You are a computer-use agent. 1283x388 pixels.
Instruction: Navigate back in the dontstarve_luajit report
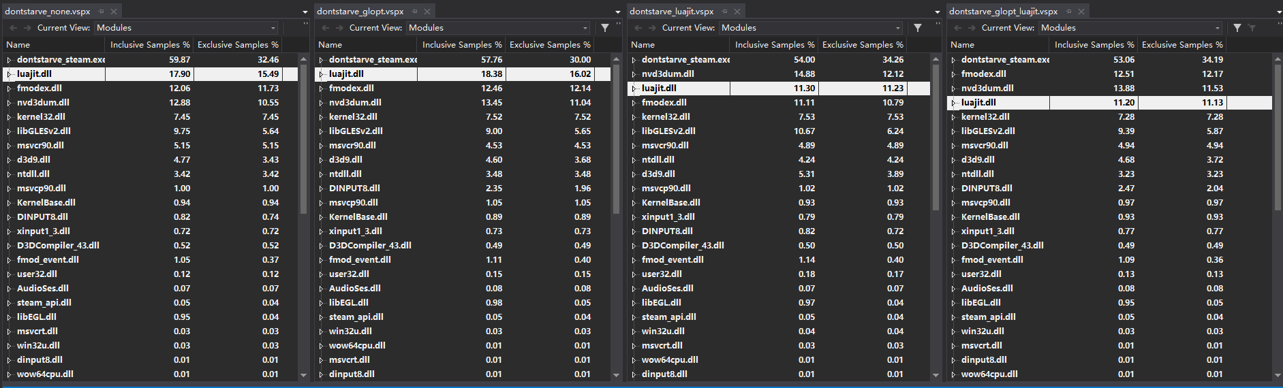[x=638, y=28]
